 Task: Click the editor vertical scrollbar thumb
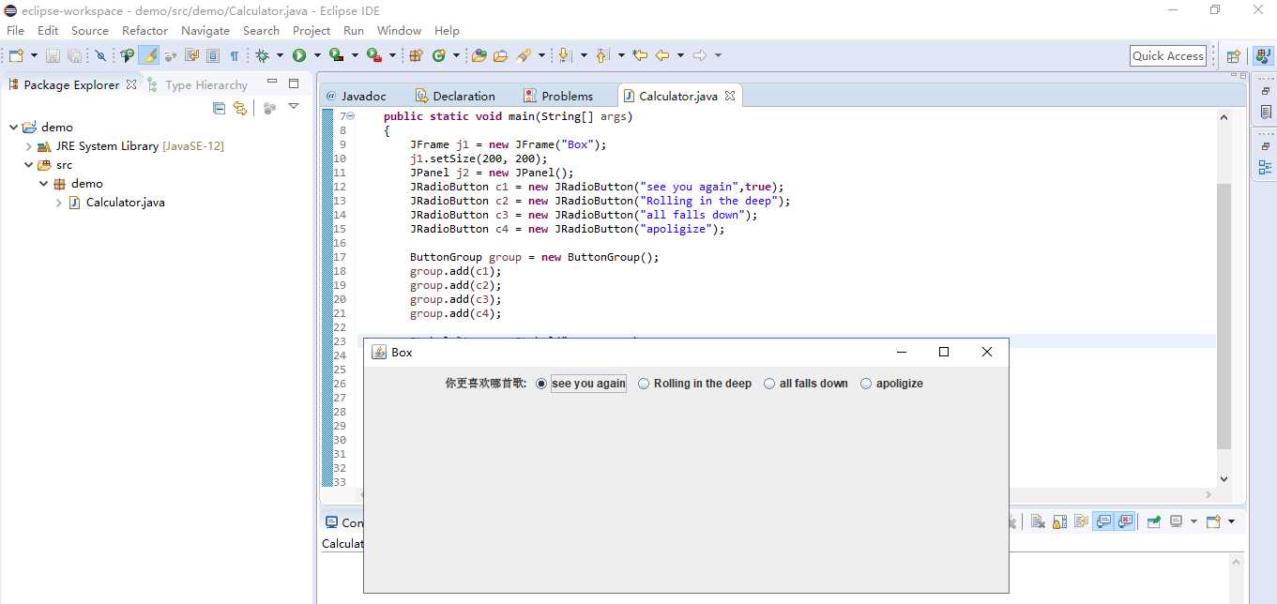click(x=1224, y=316)
